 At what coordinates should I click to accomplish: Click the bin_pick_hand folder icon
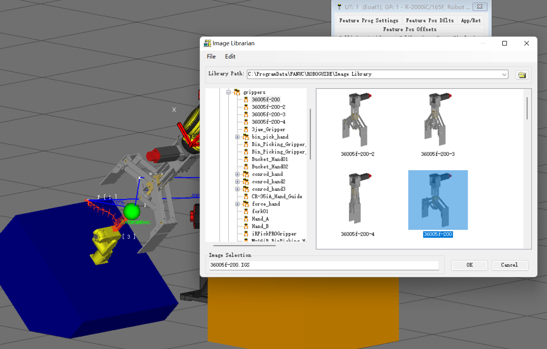[x=246, y=137]
